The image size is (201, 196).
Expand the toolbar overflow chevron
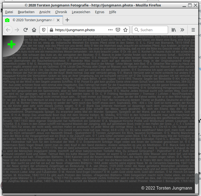point(183,30)
